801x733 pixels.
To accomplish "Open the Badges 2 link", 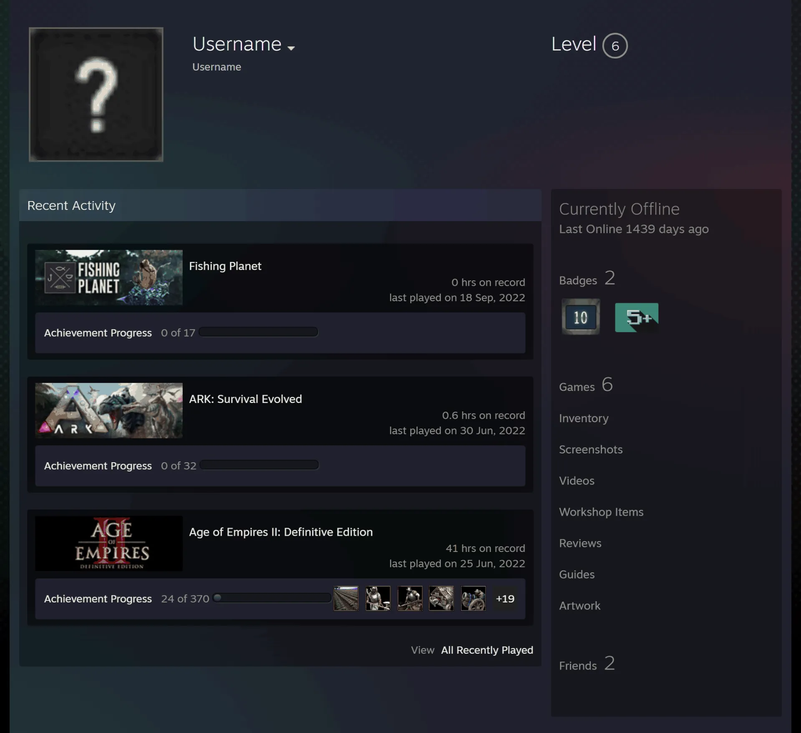I will point(587,278).
